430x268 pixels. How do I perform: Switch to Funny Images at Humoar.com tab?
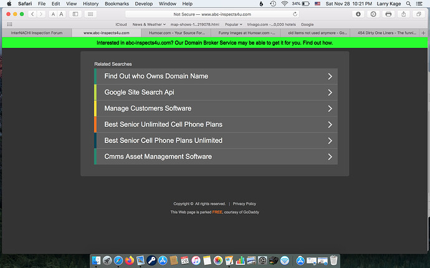[246, 33]
